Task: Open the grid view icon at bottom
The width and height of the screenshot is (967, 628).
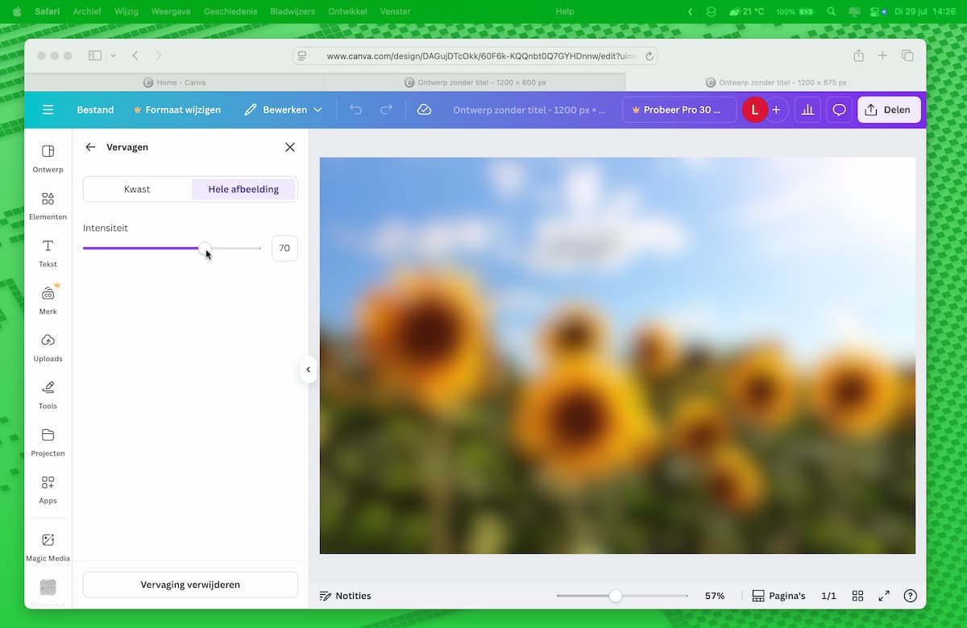Action: (x=858, y=596)
